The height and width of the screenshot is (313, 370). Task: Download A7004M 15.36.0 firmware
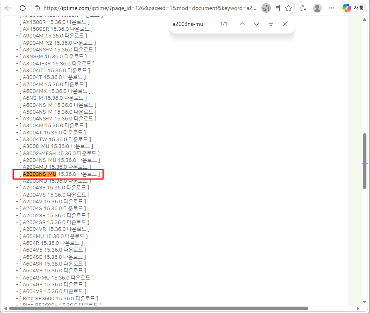tap(53, 84)
